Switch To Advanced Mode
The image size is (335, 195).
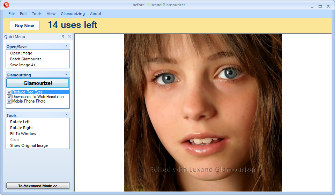coord(38,186)
